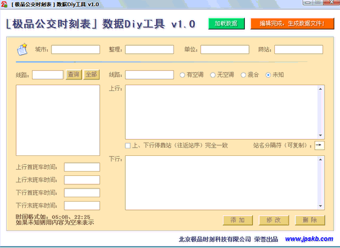This screenshot has height=248, width=340.
Task: Focus the 下行末班车时间 field
Action: click(82, 205)
